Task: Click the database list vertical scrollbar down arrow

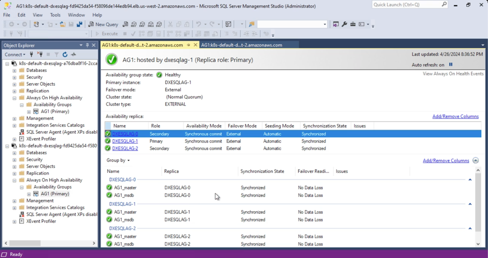Action: (478, 244)
